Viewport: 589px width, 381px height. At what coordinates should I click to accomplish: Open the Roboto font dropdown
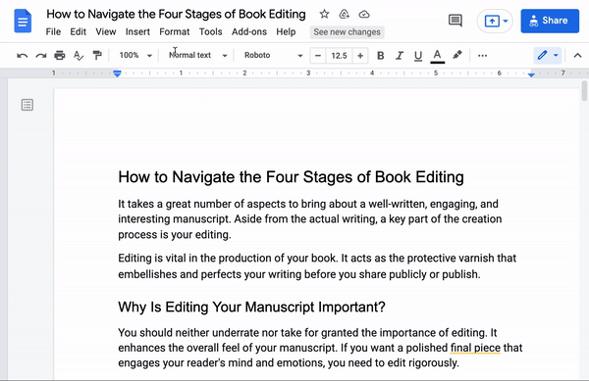click(x=274, y=56)
